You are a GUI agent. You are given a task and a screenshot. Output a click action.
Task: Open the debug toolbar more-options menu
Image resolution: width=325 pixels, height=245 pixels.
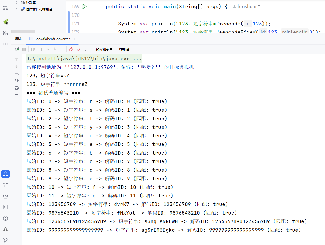pyautogui.click(x=85, y=49)
